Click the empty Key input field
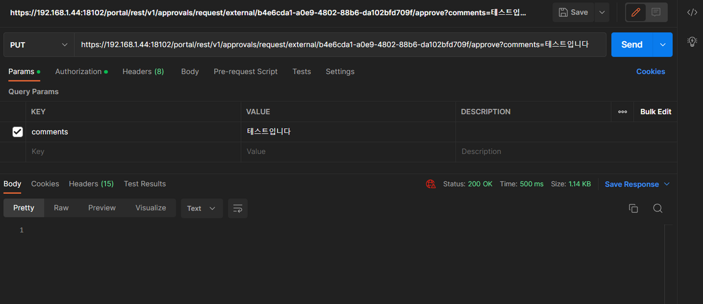 [132, 152]
